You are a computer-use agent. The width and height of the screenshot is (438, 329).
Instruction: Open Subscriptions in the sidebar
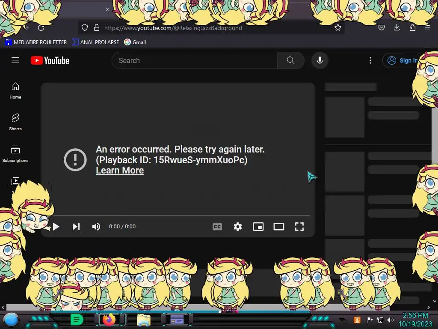coord(15,154)
